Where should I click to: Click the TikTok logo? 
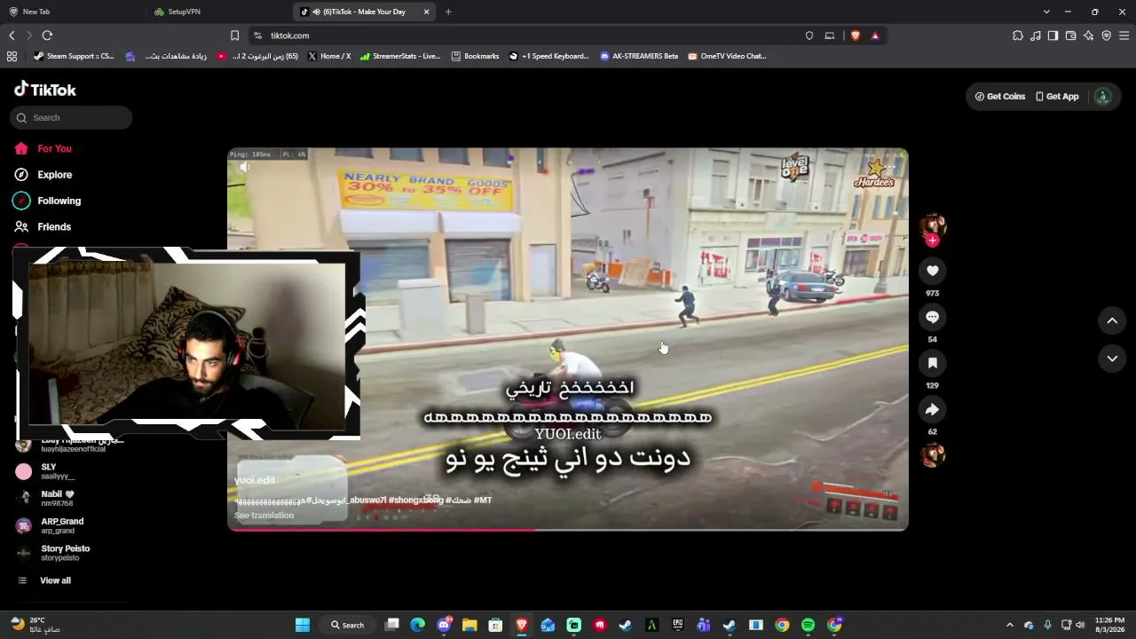click(x=45, y=89)
